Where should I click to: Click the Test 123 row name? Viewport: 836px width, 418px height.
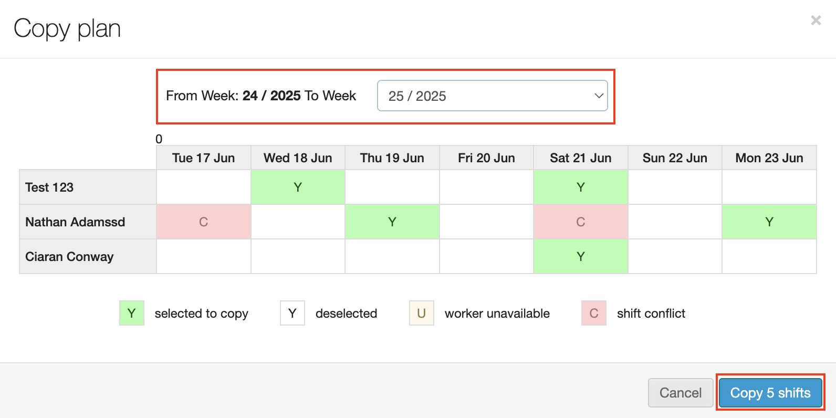[49, 187]
